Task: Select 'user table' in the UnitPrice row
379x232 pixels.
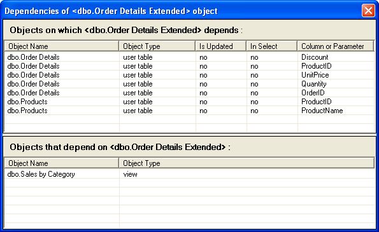Action: 138,75
